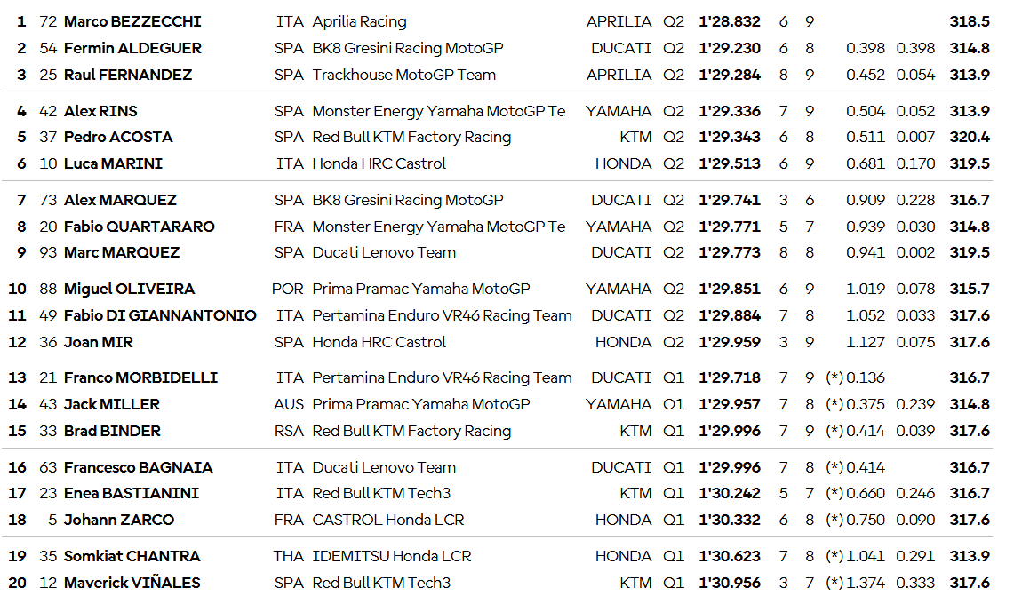Viewport: 1022px width, 604px height.
Task: Select Franco MORBIDELLI's row name
Action: [x=140, y=377]
